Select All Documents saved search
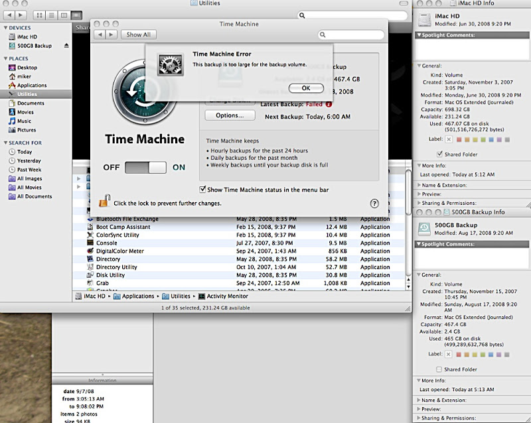 (36, 196)
